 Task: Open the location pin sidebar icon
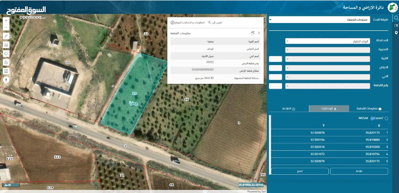[396, 33]
